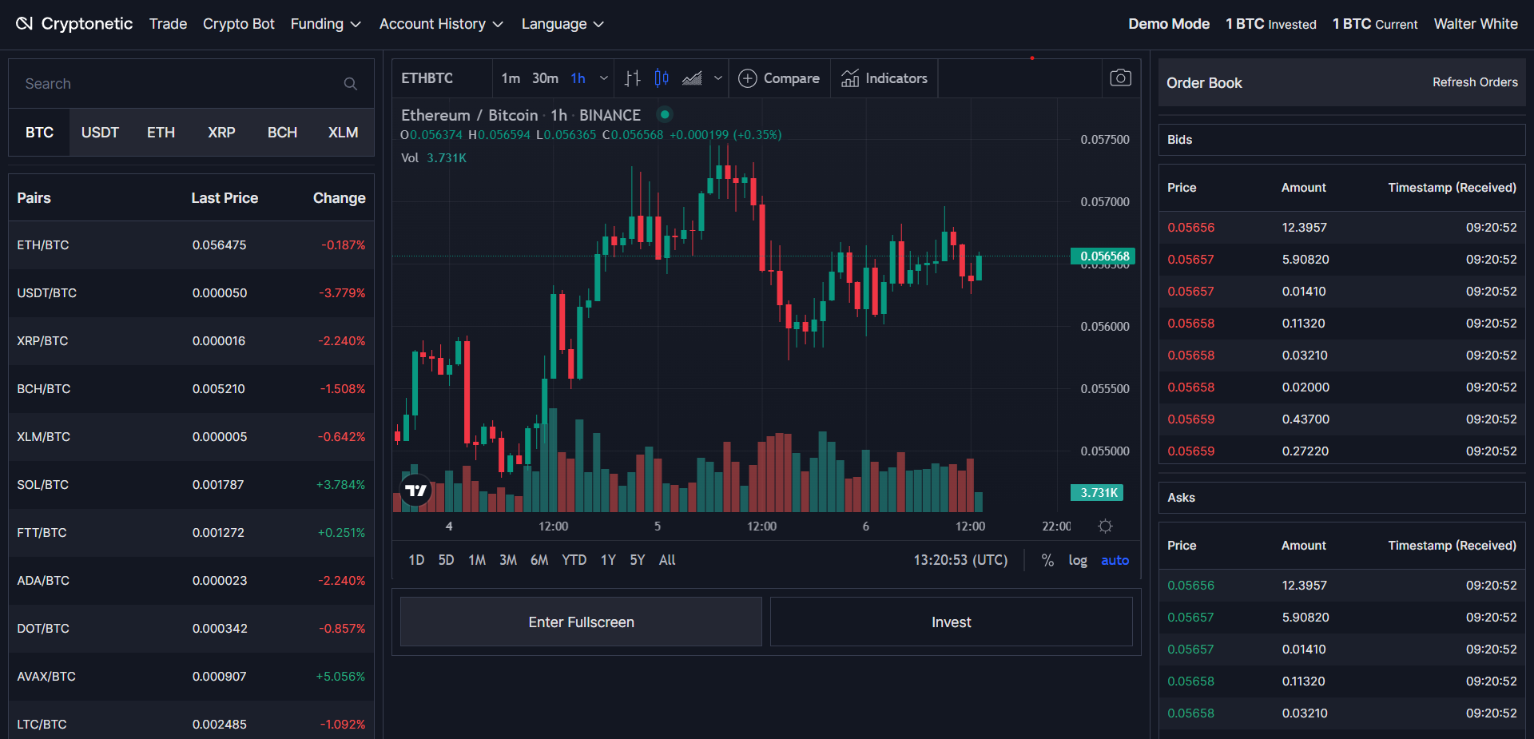
Task: Click the search magnifier icon
Action: pyautogui.click(x=350, y=84)
